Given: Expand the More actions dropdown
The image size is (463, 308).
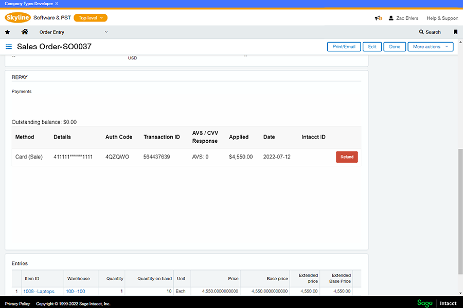Looking at the screenshot, I should (x=430, y=47).
